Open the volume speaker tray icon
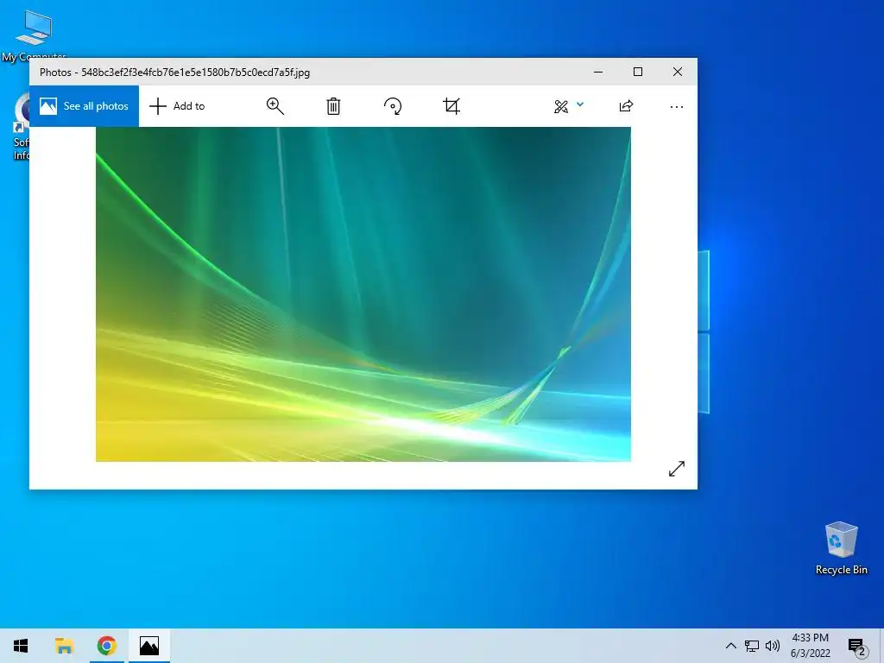 [773, 646]
